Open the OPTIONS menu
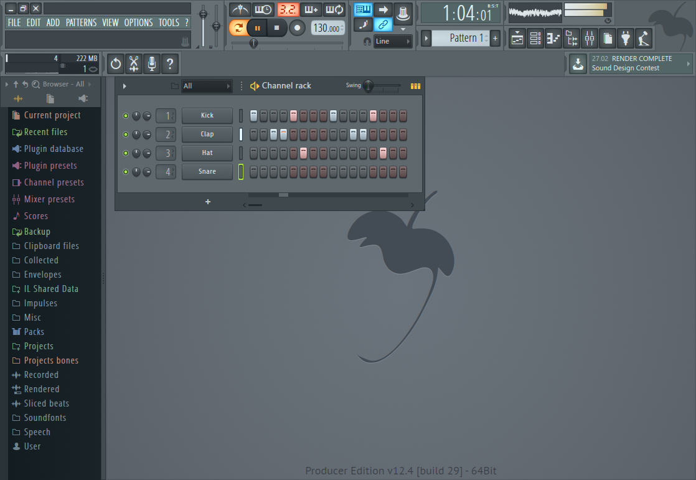 [138, 22]
